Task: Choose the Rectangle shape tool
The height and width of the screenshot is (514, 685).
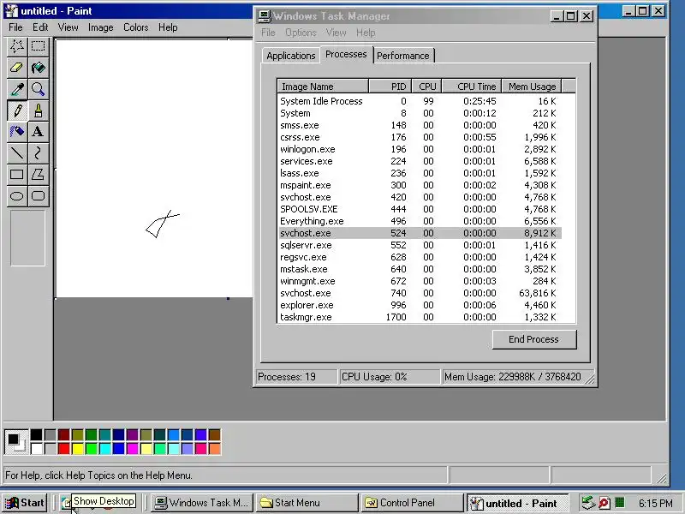Action: (17, 175)
